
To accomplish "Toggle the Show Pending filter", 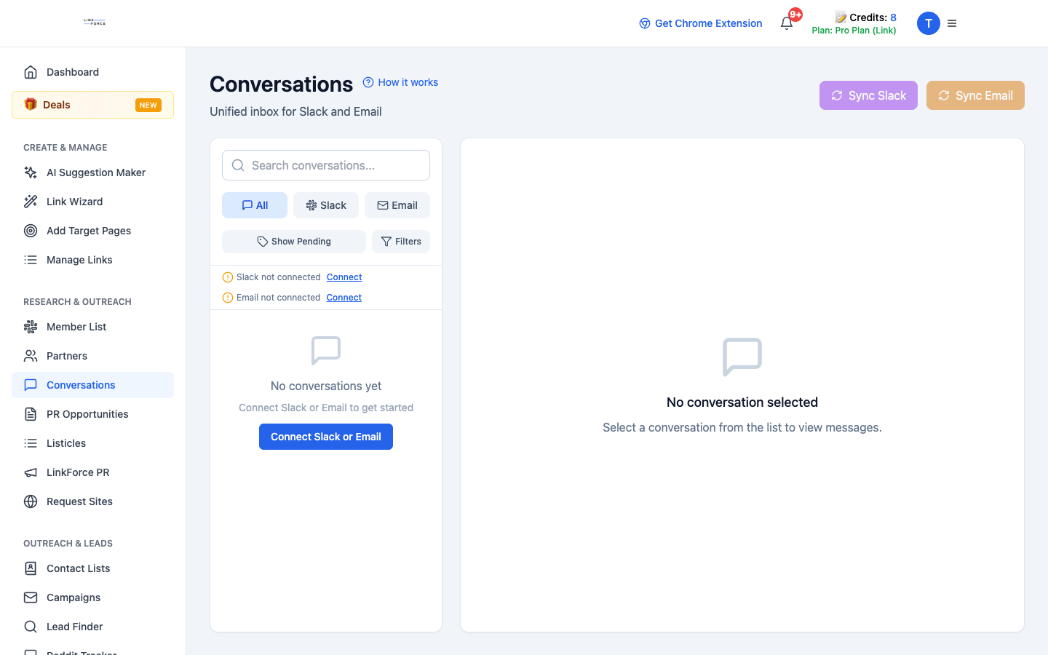I will pyautogui.click(x=294, y=242).
